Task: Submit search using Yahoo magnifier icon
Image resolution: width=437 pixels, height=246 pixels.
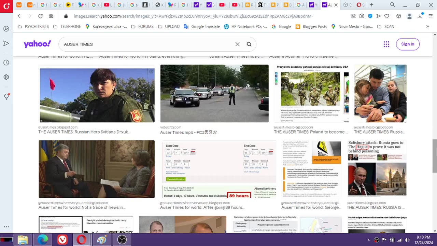Action: [249, 44]
